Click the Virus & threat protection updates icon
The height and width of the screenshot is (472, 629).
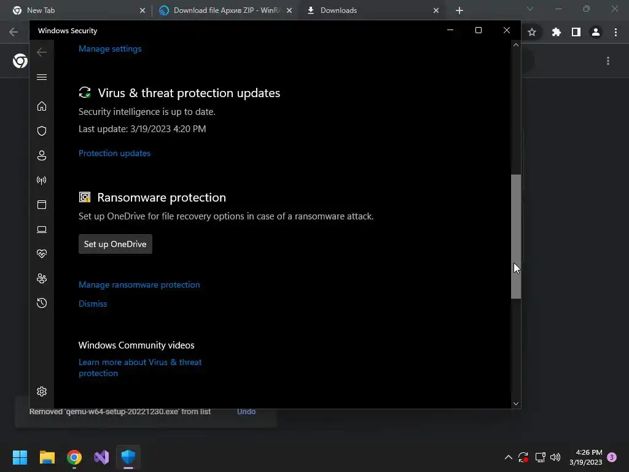85,93
